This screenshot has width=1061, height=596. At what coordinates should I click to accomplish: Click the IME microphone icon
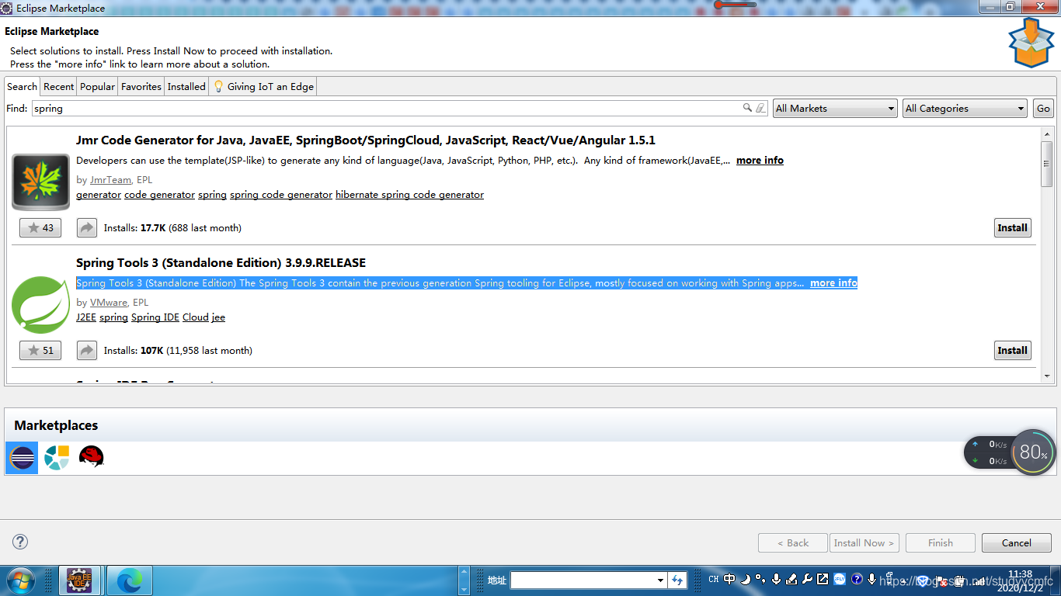(776, 579)
